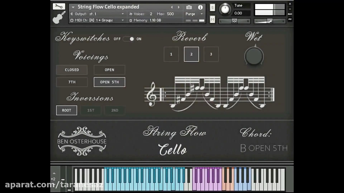
Task: Go to next instrument with right arrow
Action: (178, 7)
